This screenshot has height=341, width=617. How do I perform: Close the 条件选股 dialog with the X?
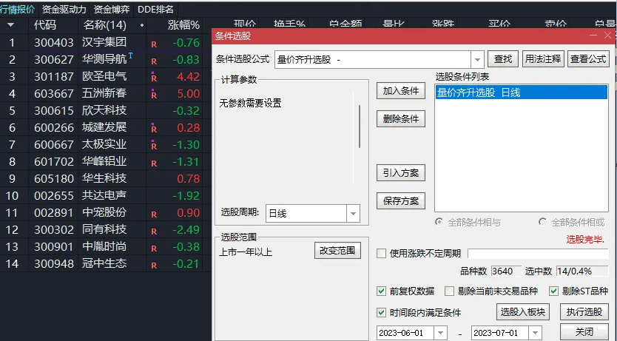pos(607,36)
